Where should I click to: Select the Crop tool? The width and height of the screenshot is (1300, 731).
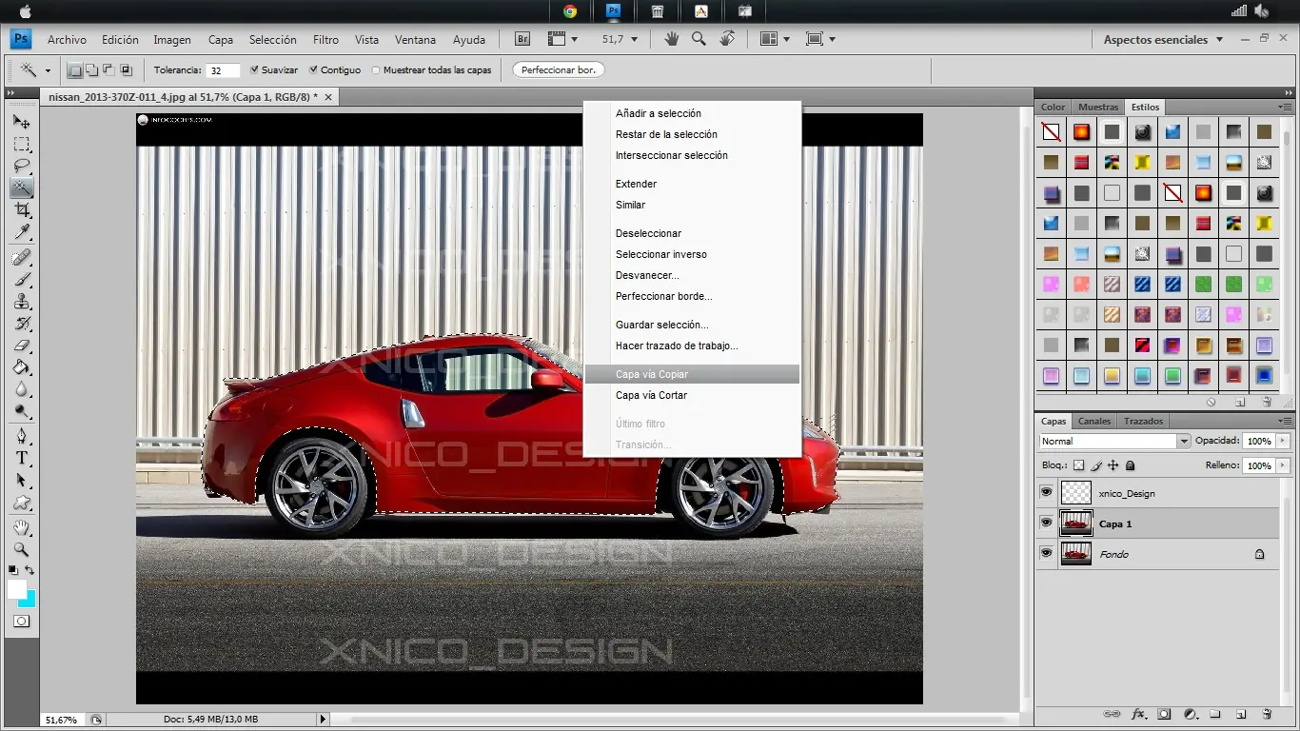pos(21,210)
